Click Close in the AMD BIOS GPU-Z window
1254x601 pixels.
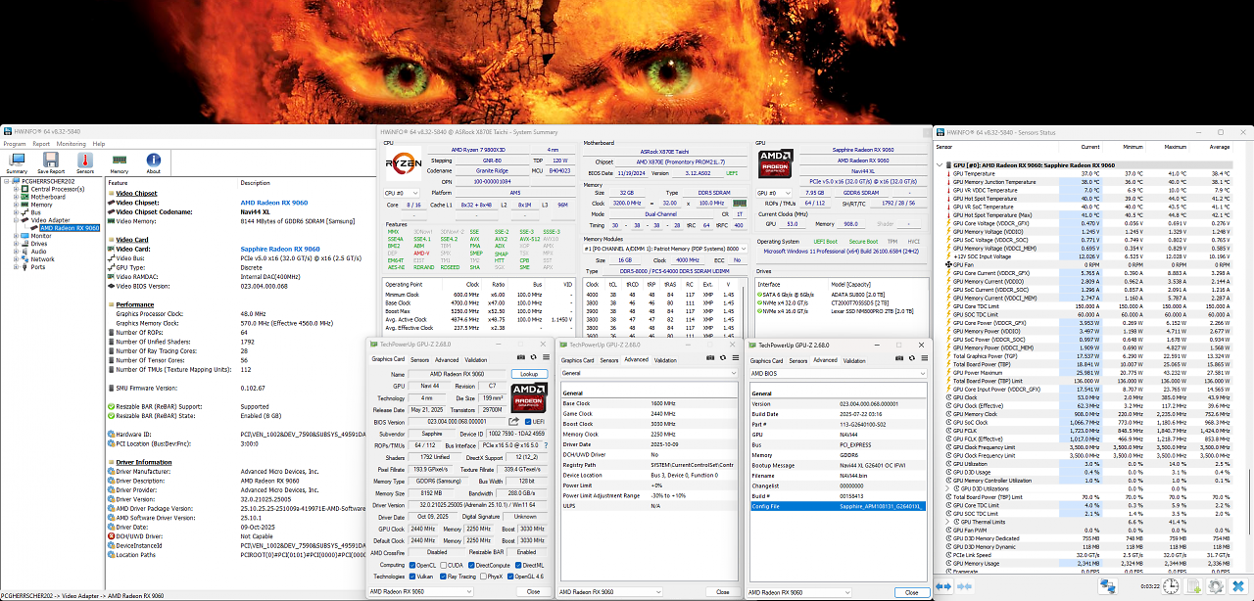911,591
